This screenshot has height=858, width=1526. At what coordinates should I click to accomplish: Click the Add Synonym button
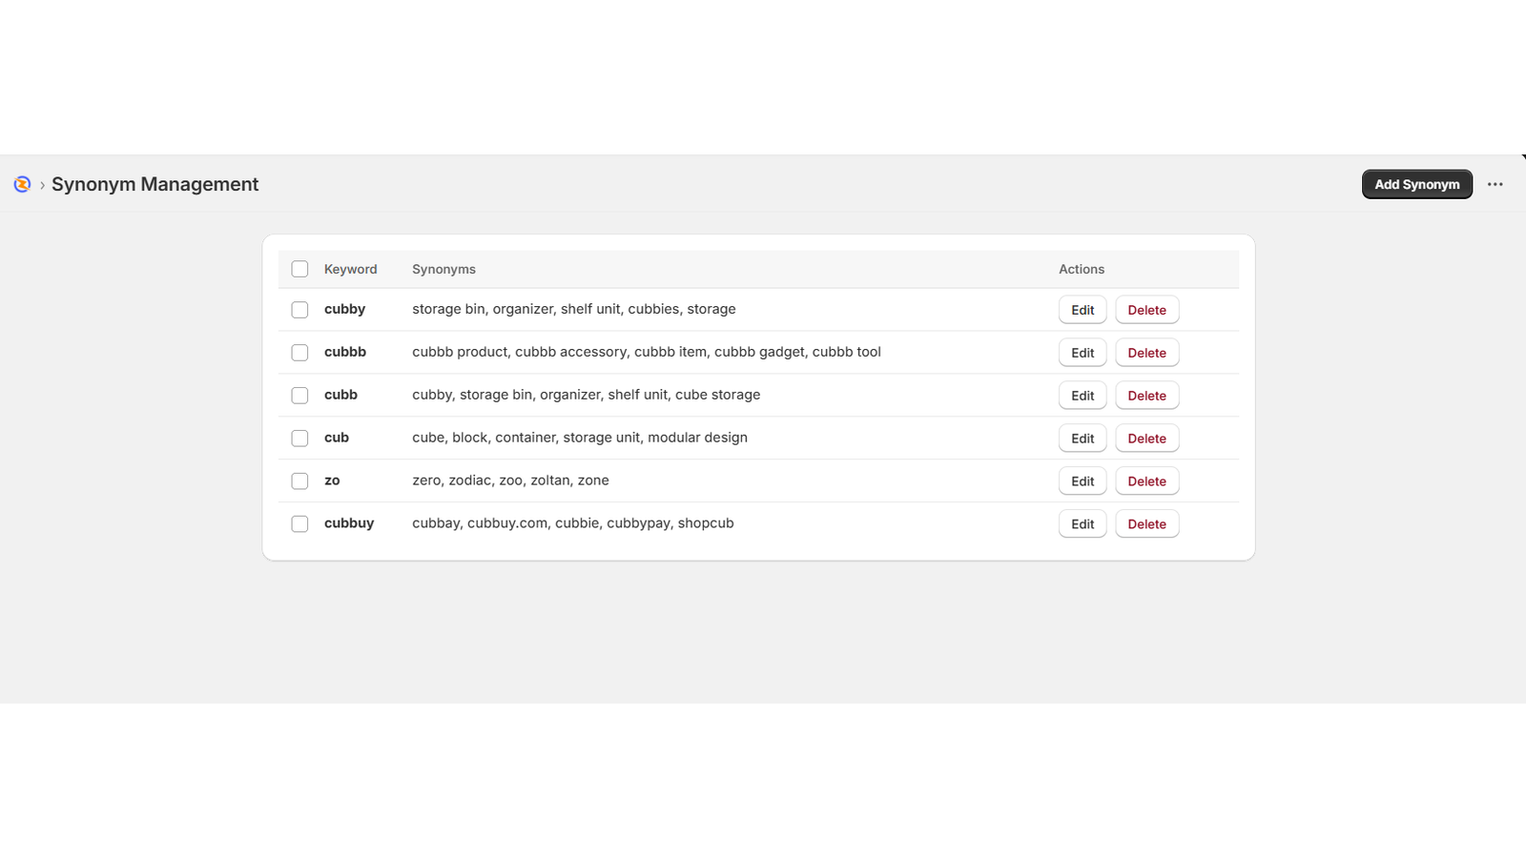click(x=1416, y=184)
